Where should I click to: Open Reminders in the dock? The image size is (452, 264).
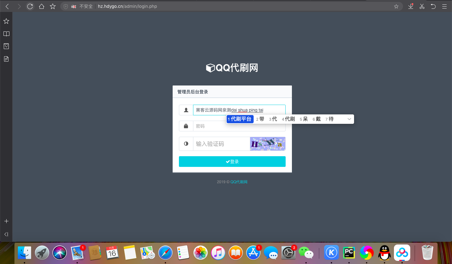(x=182, y=252)
